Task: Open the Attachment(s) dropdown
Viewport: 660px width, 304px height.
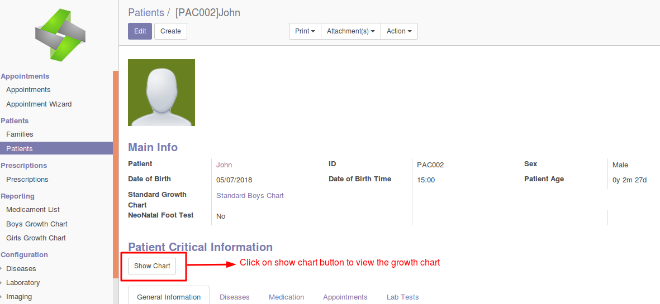Action: 350,31
